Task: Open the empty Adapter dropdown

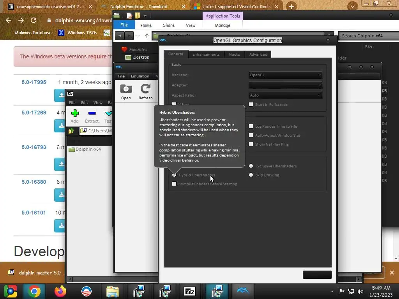Action: 286,85
